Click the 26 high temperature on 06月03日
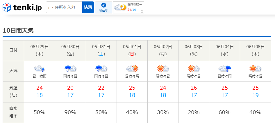Screen dimensions: 275x124 pos(194,88)
